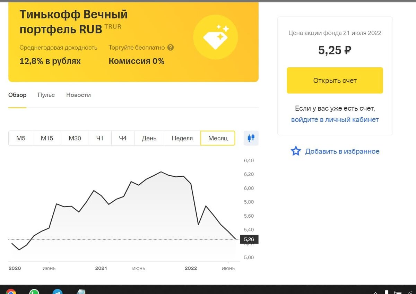Select the М5 timeframe

pos(20,138)
